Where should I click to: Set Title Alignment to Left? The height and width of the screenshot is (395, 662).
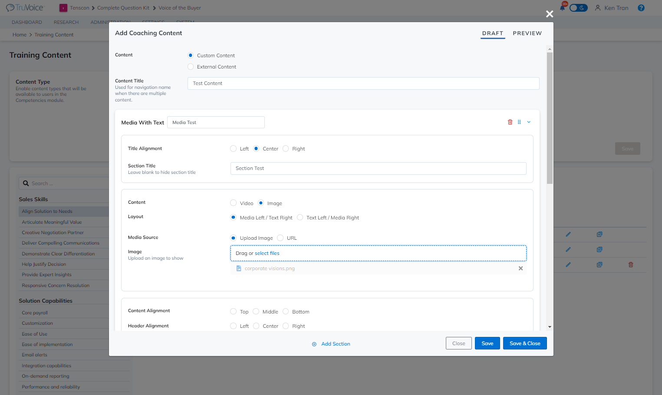coord(234,149)
